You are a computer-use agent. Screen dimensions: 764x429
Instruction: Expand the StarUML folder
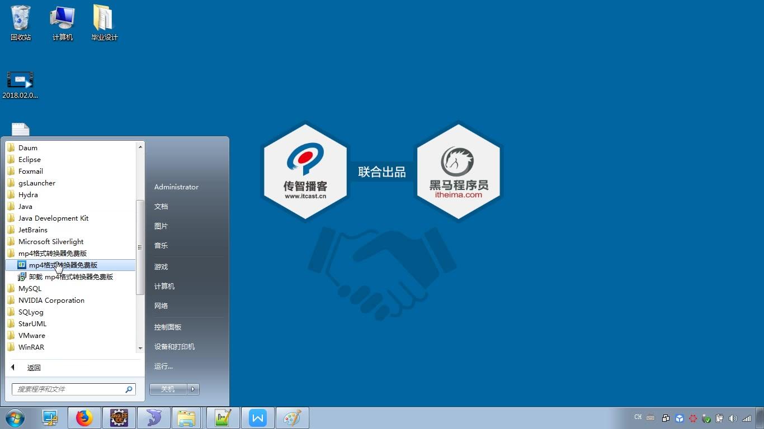[70, 324]
